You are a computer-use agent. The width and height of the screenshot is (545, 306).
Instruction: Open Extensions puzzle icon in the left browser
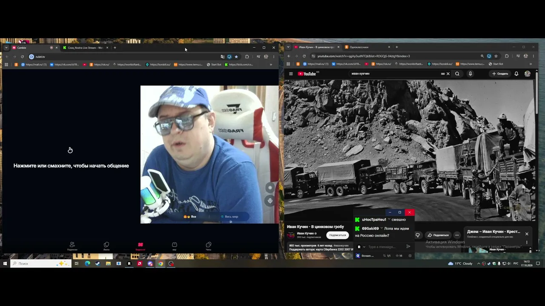[x=247, y=57]
